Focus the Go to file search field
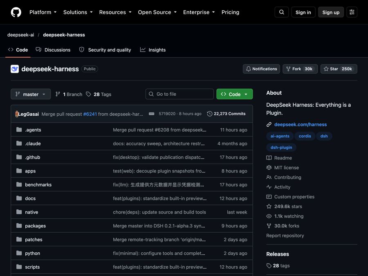Viewport: 368px width, 276px height. (180, 94)
